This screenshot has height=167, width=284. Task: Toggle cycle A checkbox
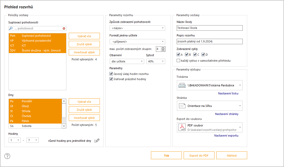click(x=178, y=55)
